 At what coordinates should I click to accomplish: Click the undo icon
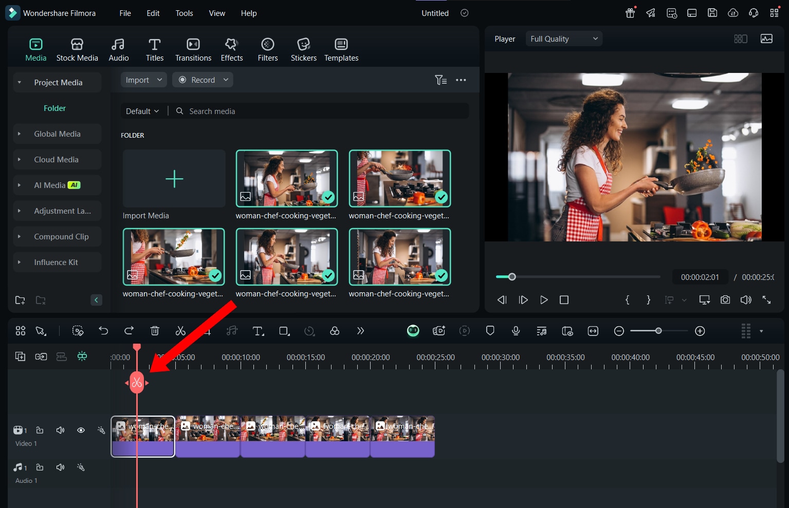click(103, 331)
